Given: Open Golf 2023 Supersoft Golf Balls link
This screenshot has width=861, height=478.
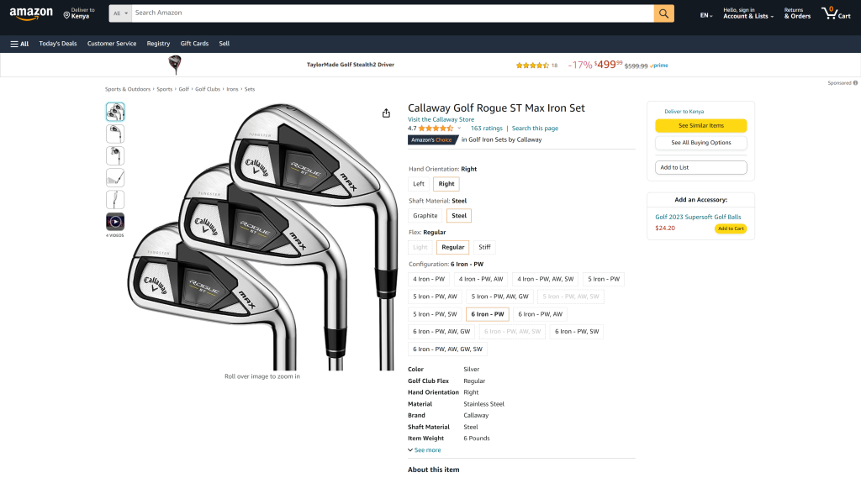Looking at the screenshot, I should 698,218.
